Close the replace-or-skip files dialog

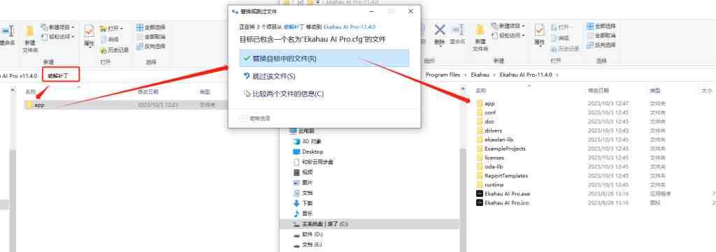point(410,11)
